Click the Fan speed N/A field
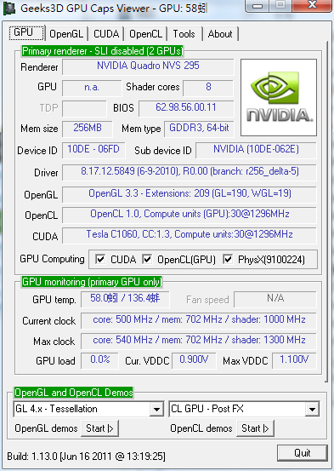 (x=275, y=299)
